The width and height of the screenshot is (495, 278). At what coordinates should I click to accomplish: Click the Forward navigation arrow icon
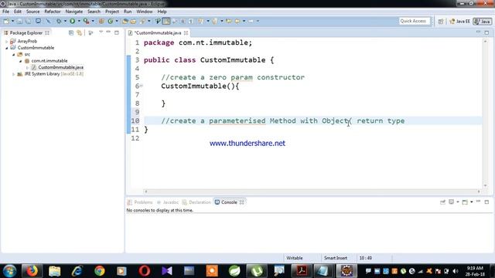(251, 21)
